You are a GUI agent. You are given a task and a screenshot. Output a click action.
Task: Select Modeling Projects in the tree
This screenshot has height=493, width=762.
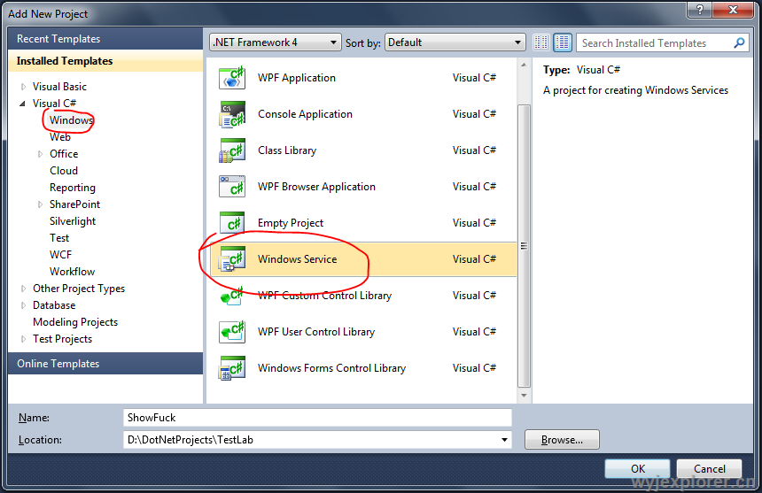coord(75,322)
